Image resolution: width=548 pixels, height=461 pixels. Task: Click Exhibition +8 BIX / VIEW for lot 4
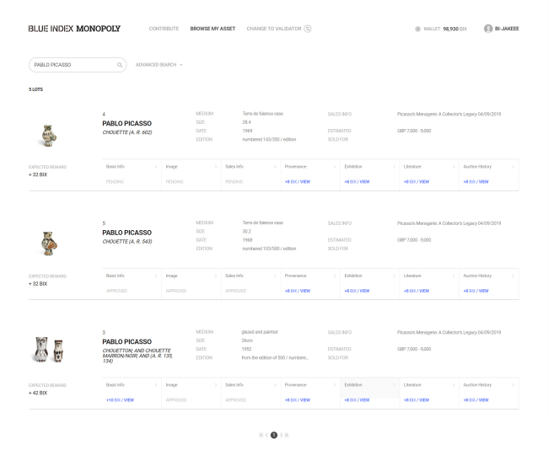[x=357, y=181]
